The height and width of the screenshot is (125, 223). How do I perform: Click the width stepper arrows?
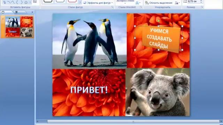(201, 1)
